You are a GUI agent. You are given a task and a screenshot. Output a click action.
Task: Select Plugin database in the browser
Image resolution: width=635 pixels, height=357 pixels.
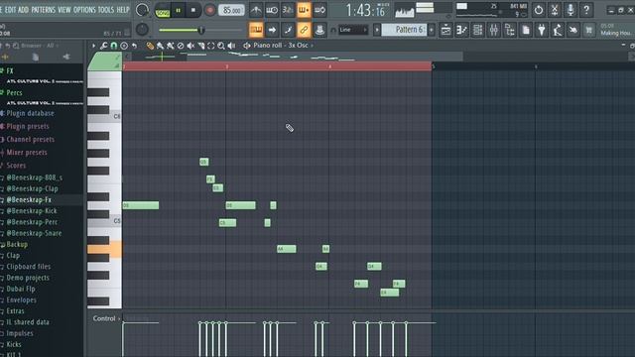(x=30, y=113)
